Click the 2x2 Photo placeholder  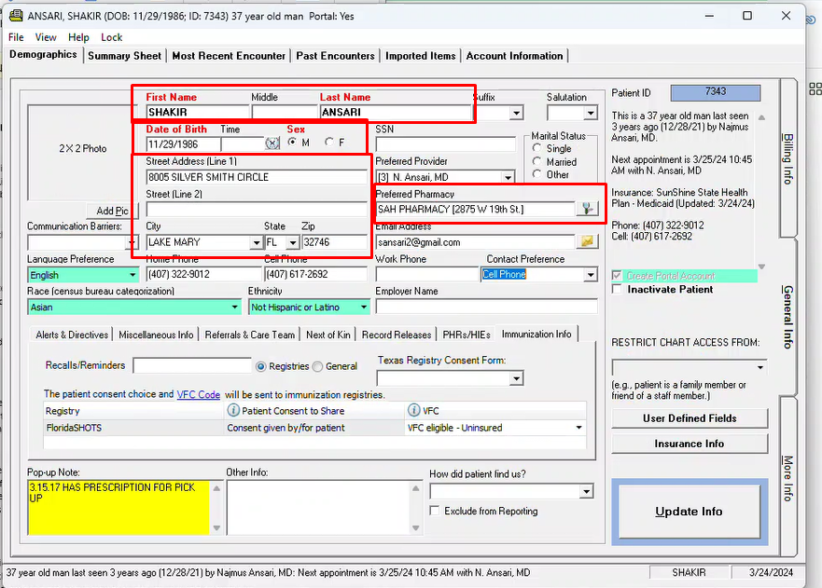click(82, 149)
